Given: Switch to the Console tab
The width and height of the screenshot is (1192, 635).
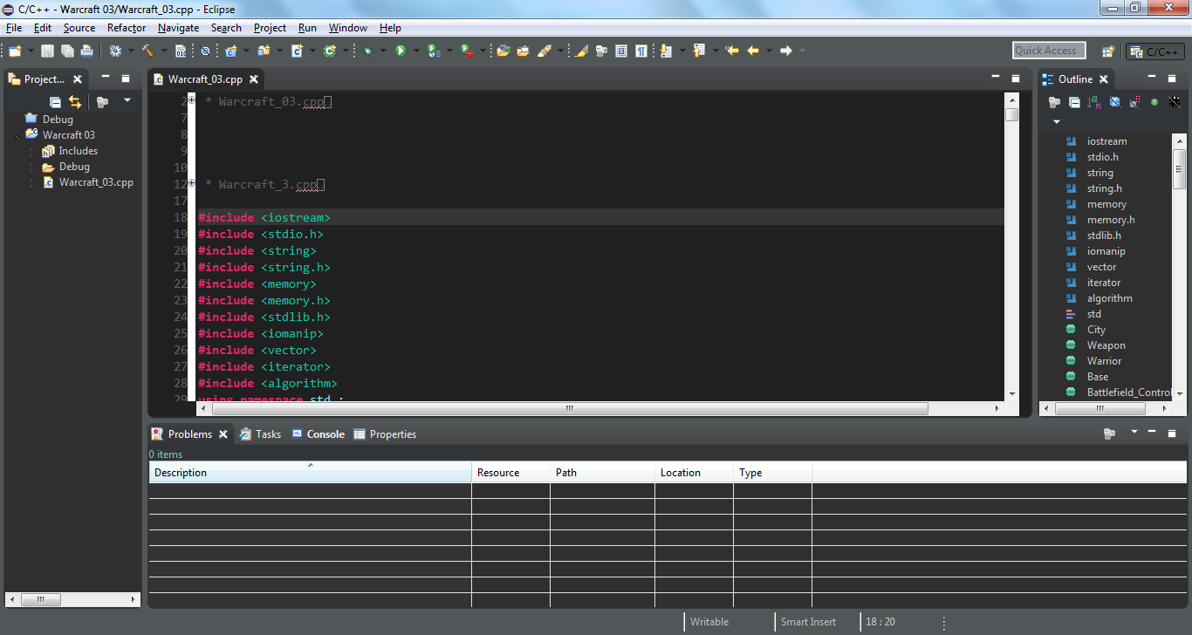Looking at the screenshot, I should tap(318, 434).
